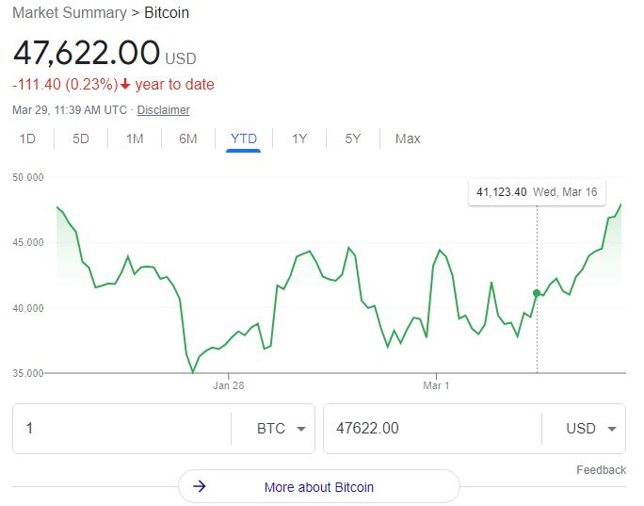Show the 5Y price history
The image size is (644, 506).
pos(353,139)
